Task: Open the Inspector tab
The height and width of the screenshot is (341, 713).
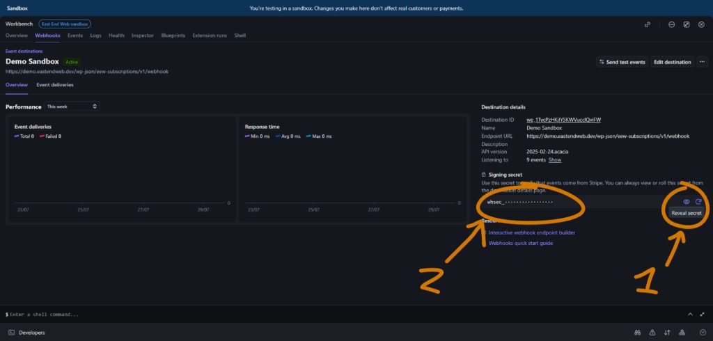Action: (x=143, y=35)
